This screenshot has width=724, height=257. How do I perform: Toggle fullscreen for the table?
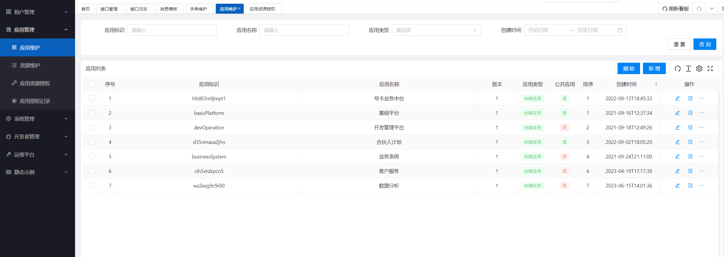(x=710, y=69)
